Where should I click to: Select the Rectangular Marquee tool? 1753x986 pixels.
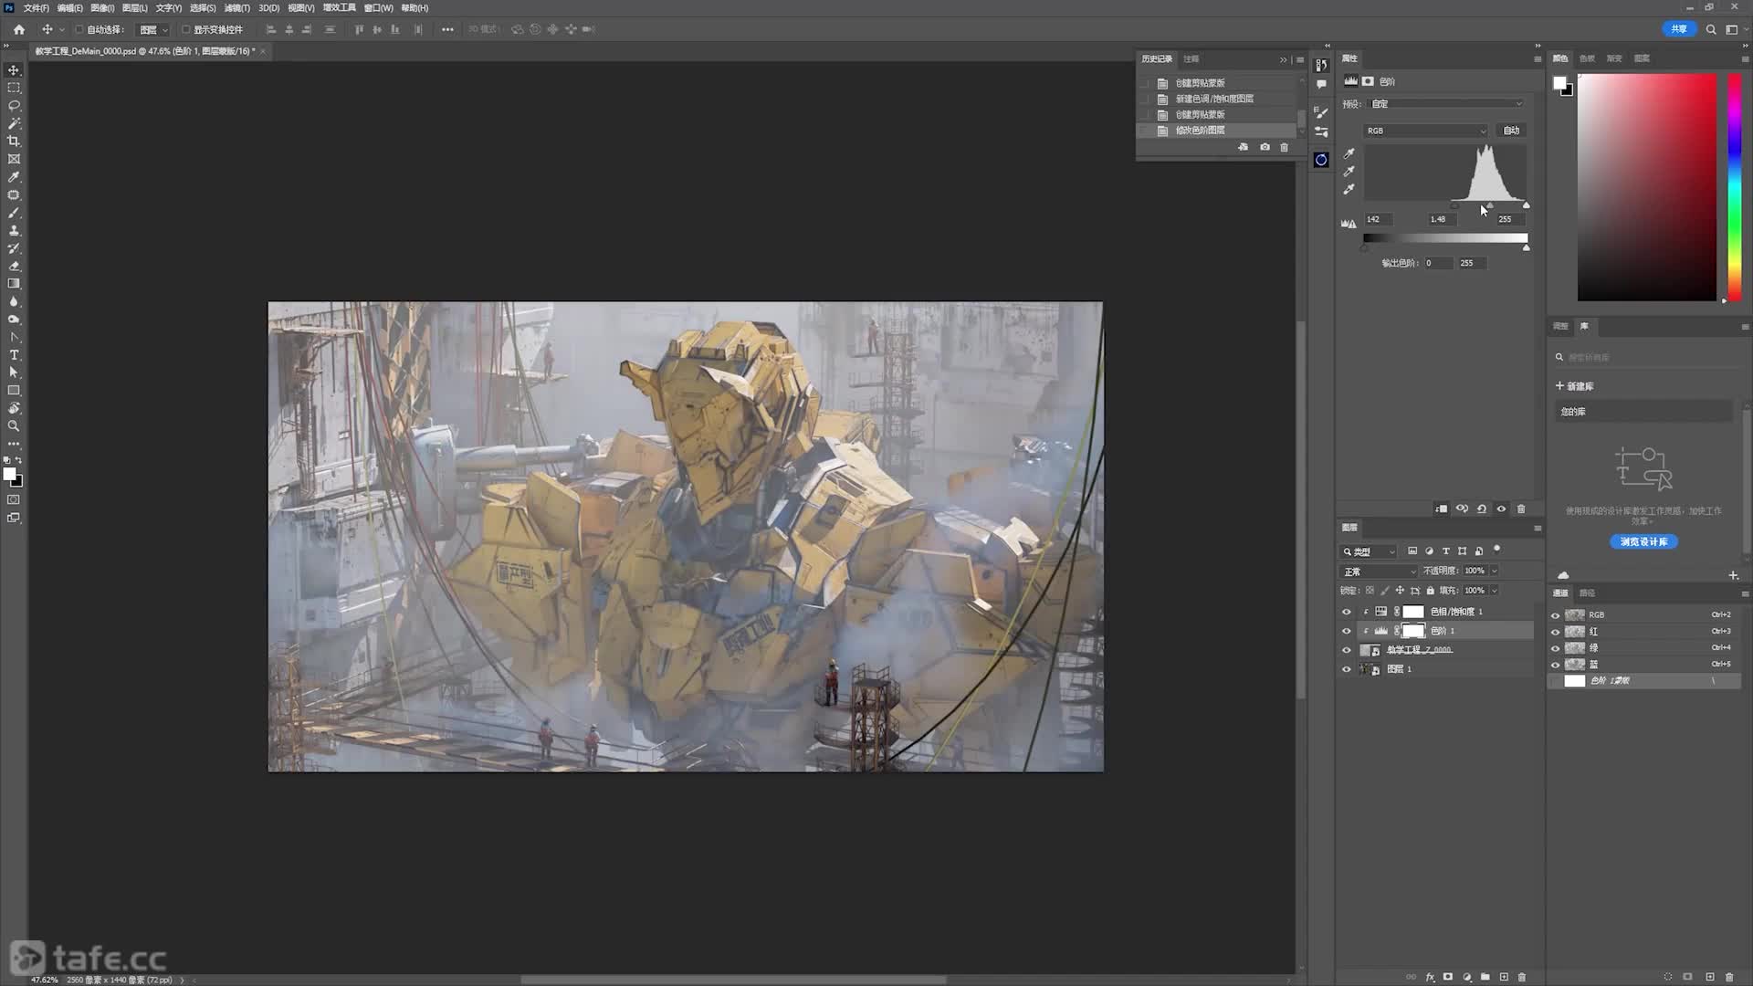pos(14,88)
